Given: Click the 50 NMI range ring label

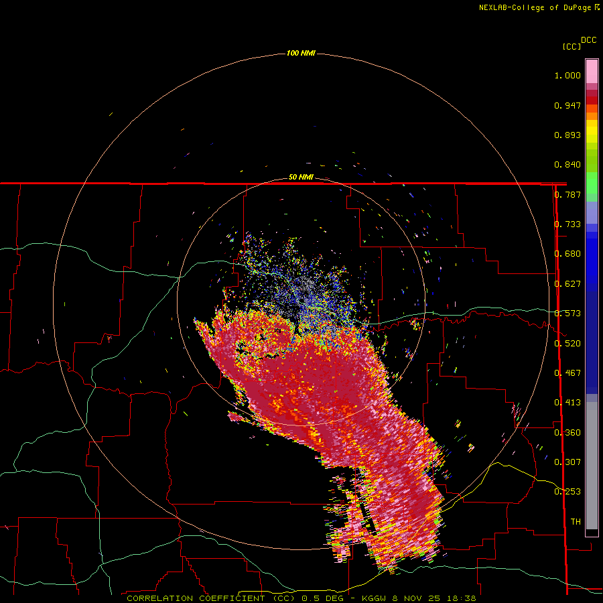Looking at the screenshot, I should click(301, 177).
